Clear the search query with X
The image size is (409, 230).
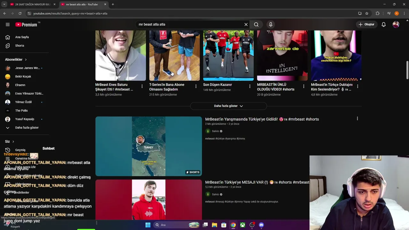(246, 24)
